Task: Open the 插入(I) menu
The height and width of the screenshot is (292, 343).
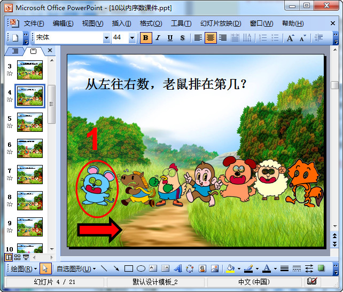Action: (x=121, y=23)
